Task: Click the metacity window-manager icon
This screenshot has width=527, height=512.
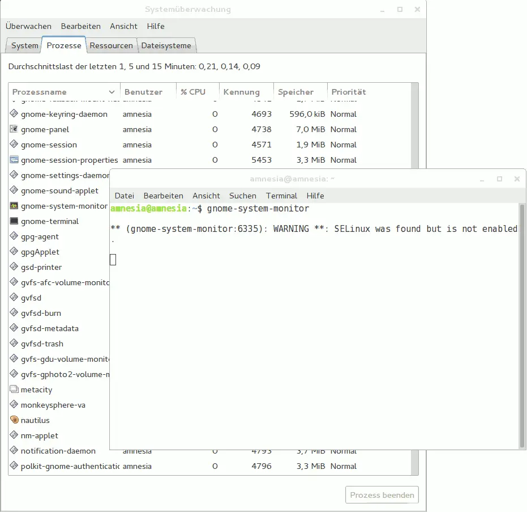Action: [x=14, y=390]
